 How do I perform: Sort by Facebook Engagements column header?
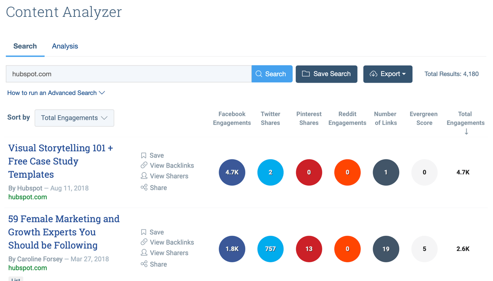tap(232, 118)
